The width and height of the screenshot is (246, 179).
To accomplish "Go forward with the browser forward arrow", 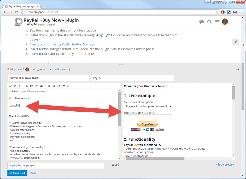I will click(x=11, y=12).
